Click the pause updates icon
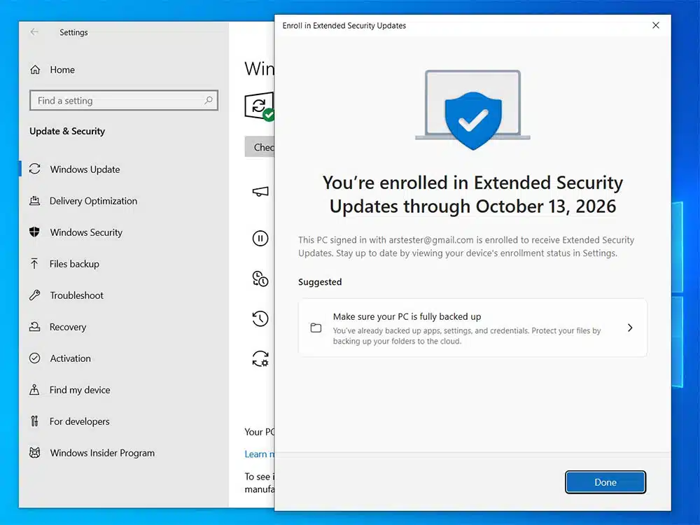 coord(260,239)
